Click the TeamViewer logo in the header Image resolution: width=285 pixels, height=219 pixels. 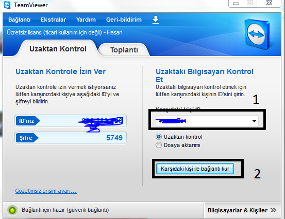point(257,34)
